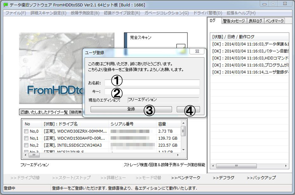Select log entry ending データ保護&
Viewport: 295px width, 195px height.
250,44
